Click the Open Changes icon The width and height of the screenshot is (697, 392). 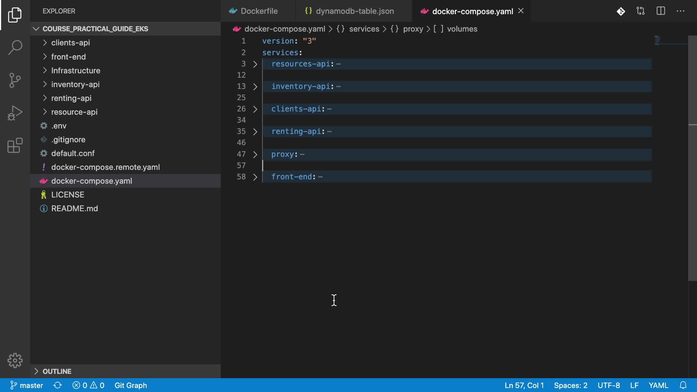point(641,11)
